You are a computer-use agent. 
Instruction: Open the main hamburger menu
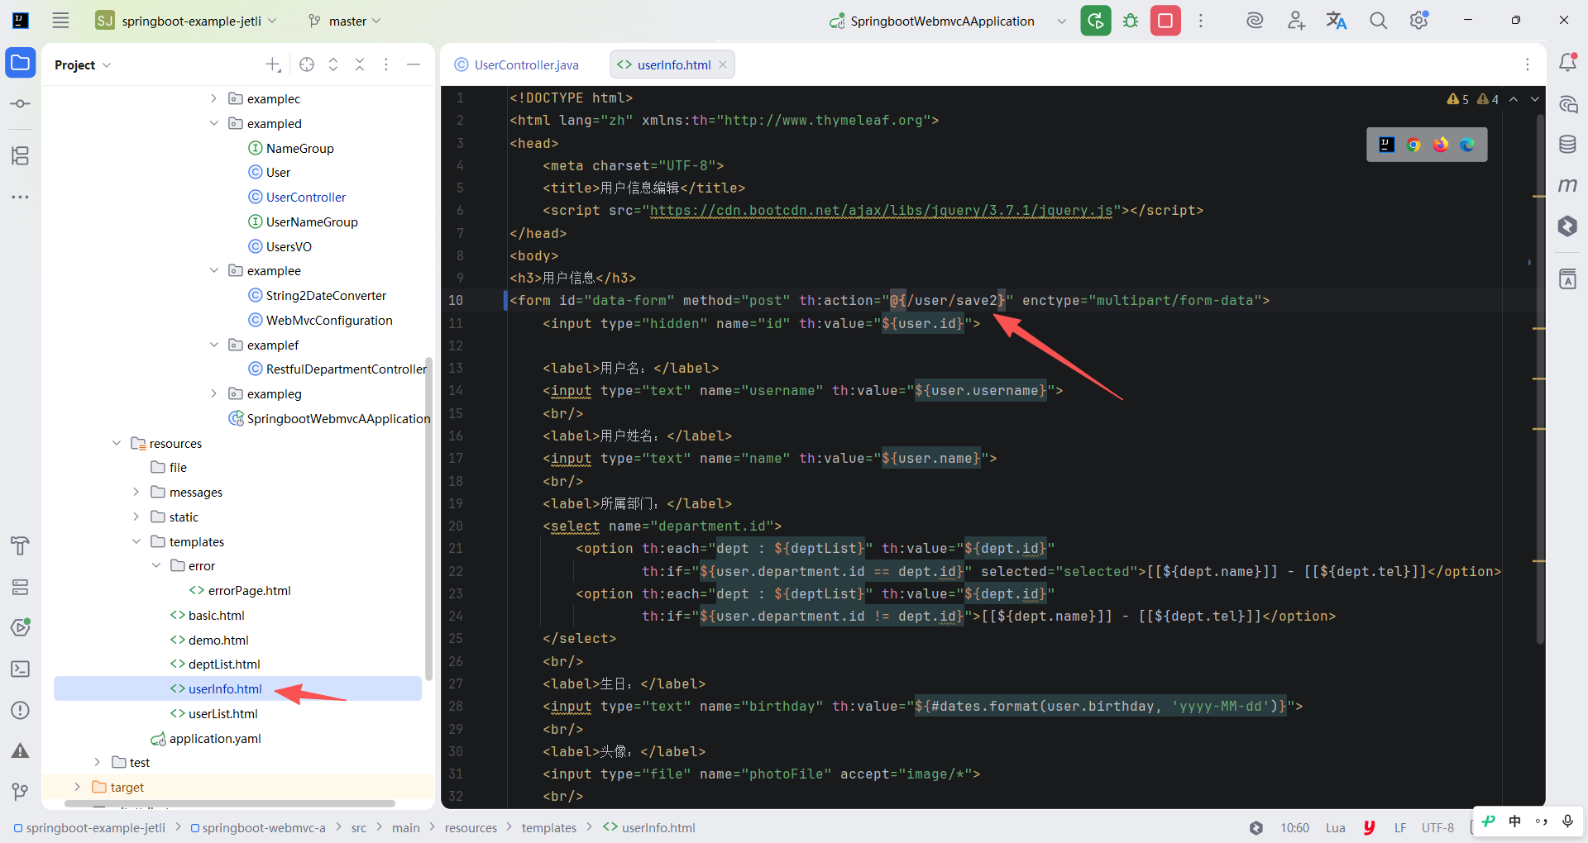(60, 21)
